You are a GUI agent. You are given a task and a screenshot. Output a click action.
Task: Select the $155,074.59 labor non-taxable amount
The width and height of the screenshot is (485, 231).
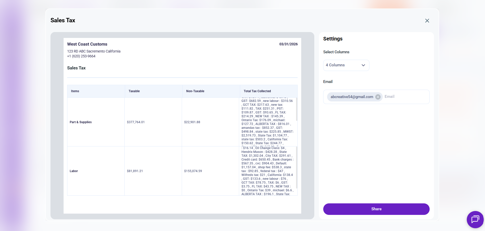193,171
